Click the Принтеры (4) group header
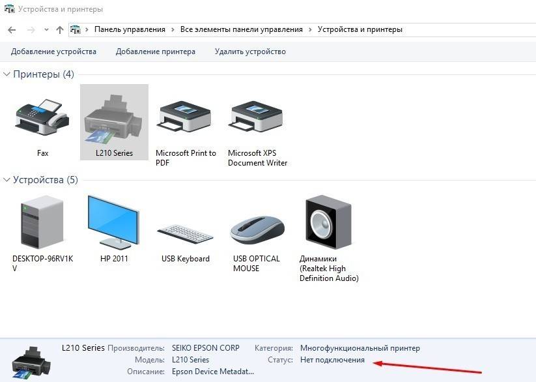Viewport: 536px width, 382px height. coord(44,74)
